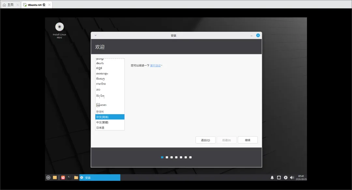This screenshot has width=352, height=190.
Task: Minimize the 安装 installer window
Action: tap(251, 35)
